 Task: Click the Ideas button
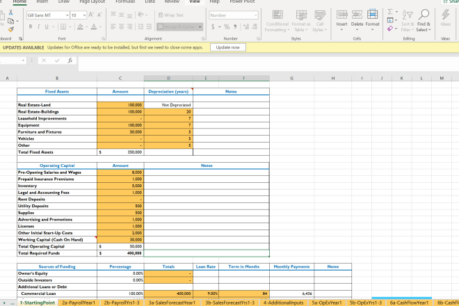point(446,18)
